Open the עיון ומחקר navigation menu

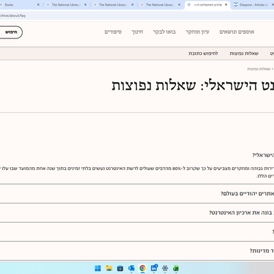pos(197,32)
